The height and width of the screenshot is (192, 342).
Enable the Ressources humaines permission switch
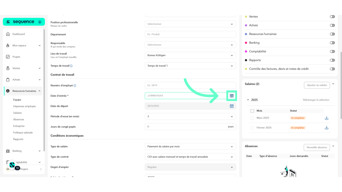pyautogui.click(x=332, y=34)
